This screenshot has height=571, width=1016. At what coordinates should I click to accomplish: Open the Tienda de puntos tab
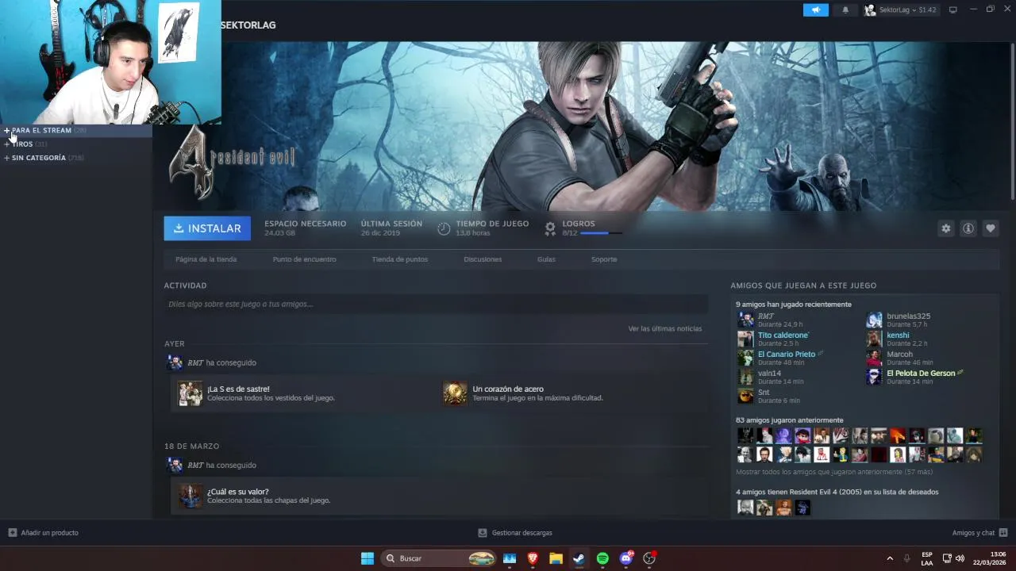pos(399,259)
